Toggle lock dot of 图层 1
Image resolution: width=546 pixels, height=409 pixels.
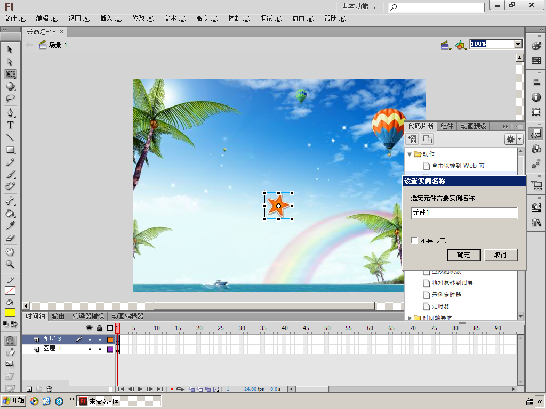[100, 349]
